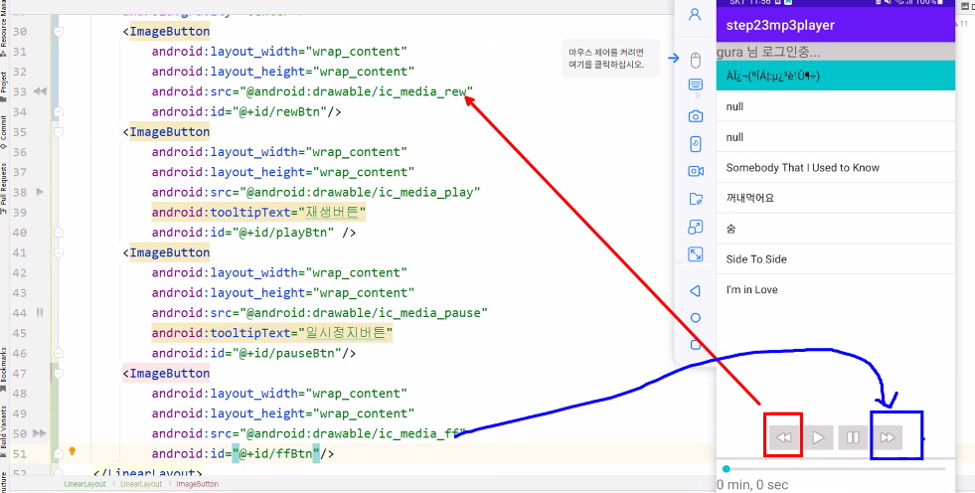Select the song I'm in Love
This screenshot has height=493, width=975.
(835, 289)
